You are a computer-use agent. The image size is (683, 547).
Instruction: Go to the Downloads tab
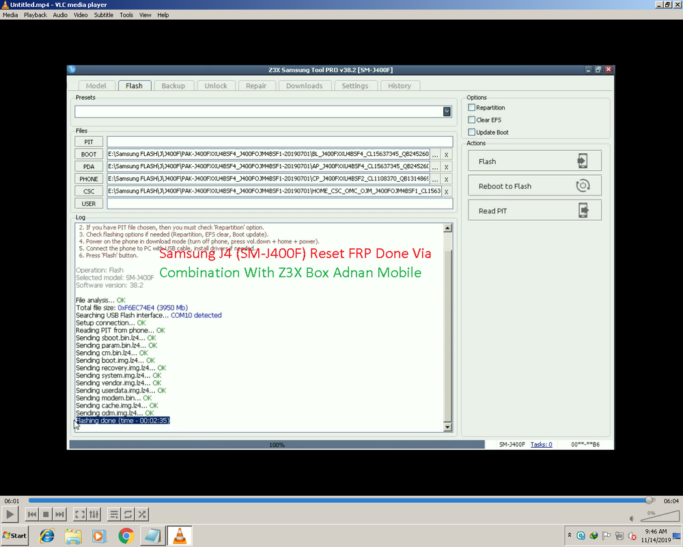coord(305,85)
